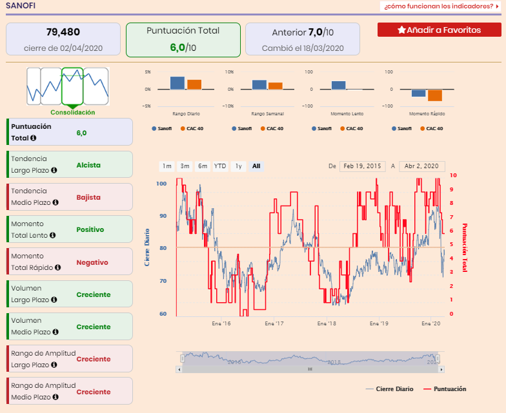Click info icon for Volumen Medio Plazo
Screen dimensions: 506x413
click(x=56, y=332)
